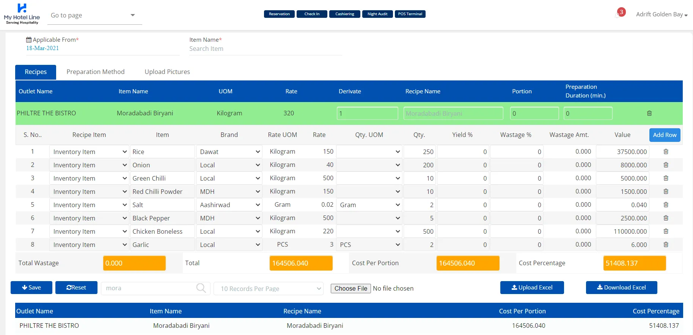Viewport: 693px width, 335px height.
Task: Switch to the Upload Pictures tab
Action: [167, 72]
